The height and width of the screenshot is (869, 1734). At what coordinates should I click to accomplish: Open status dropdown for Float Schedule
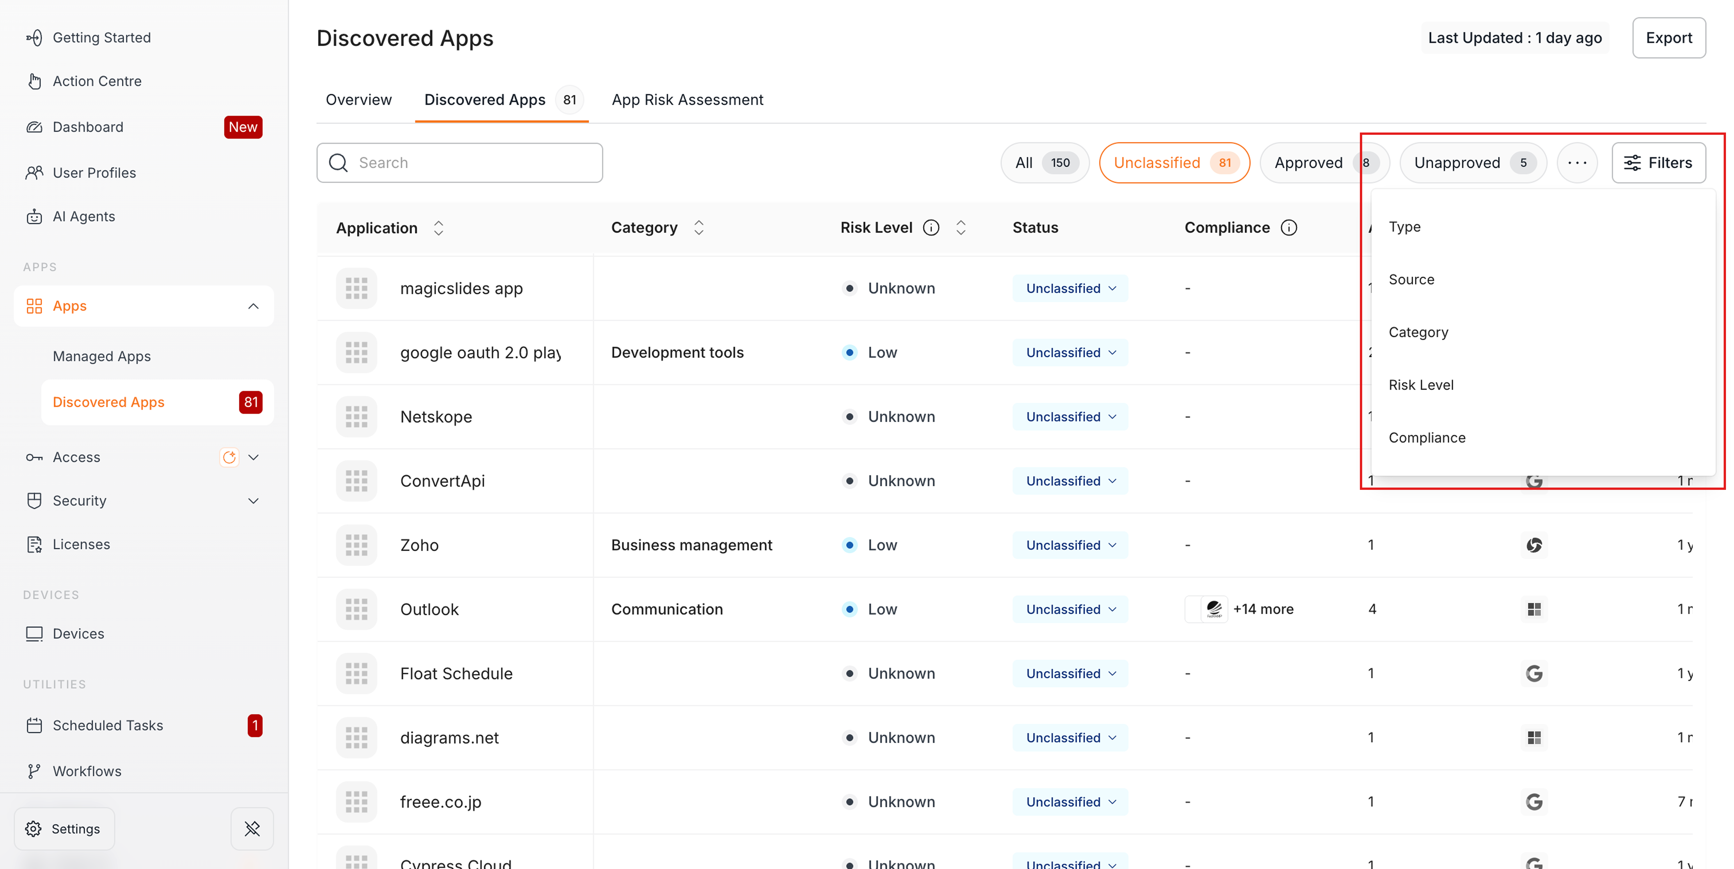tap(1070, 674)
